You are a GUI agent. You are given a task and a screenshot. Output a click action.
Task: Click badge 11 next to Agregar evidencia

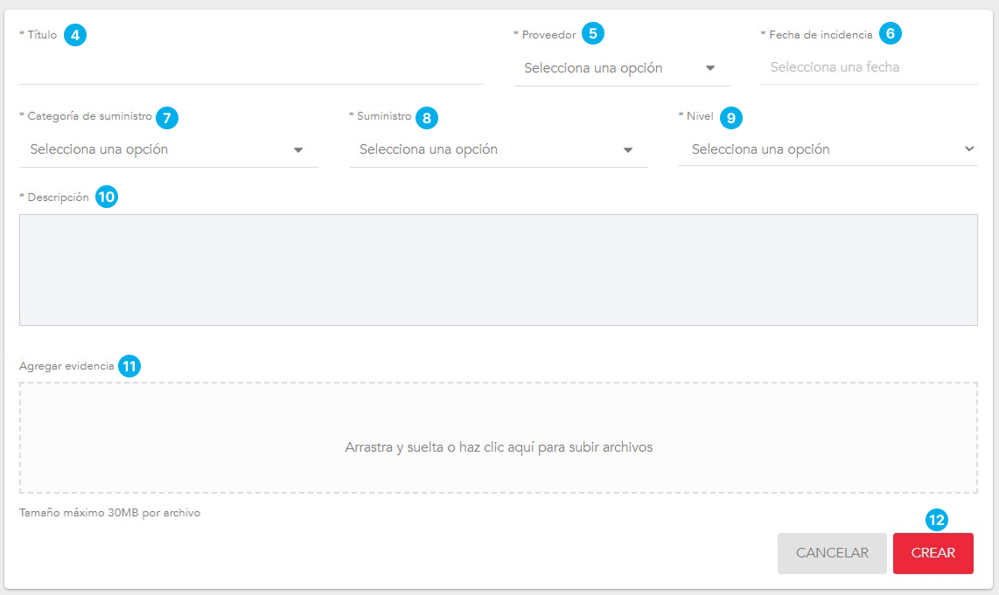pyautogui.click(x=129, y=367)
